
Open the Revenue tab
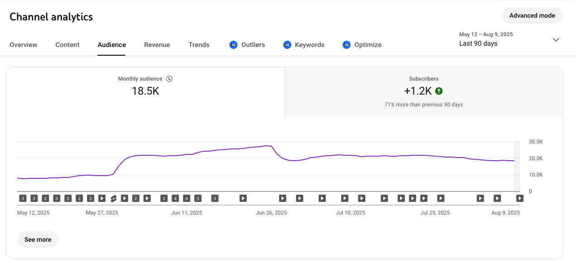pos(157,45)
